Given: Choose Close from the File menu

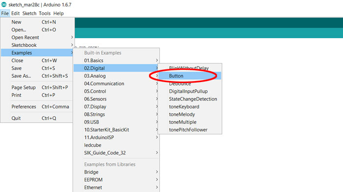Looking at the screenshot, I should tap(37, 61).
